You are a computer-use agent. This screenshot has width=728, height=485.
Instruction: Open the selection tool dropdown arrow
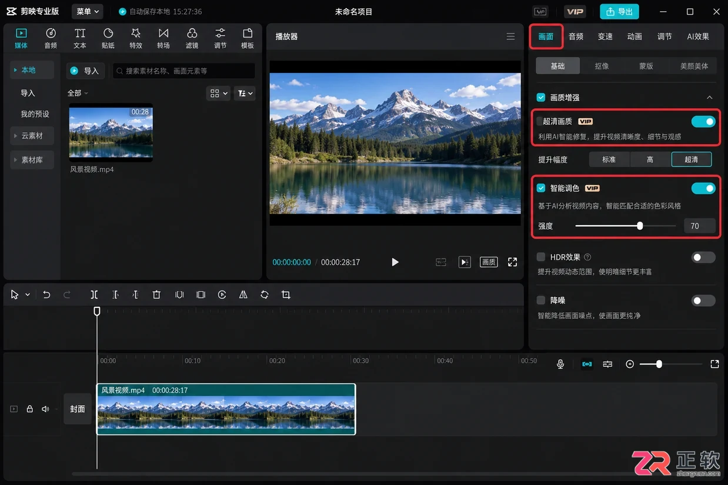pos(28,295)
